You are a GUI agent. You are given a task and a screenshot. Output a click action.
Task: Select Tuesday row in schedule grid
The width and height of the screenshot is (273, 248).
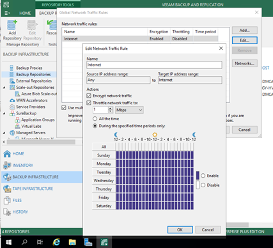104,172
